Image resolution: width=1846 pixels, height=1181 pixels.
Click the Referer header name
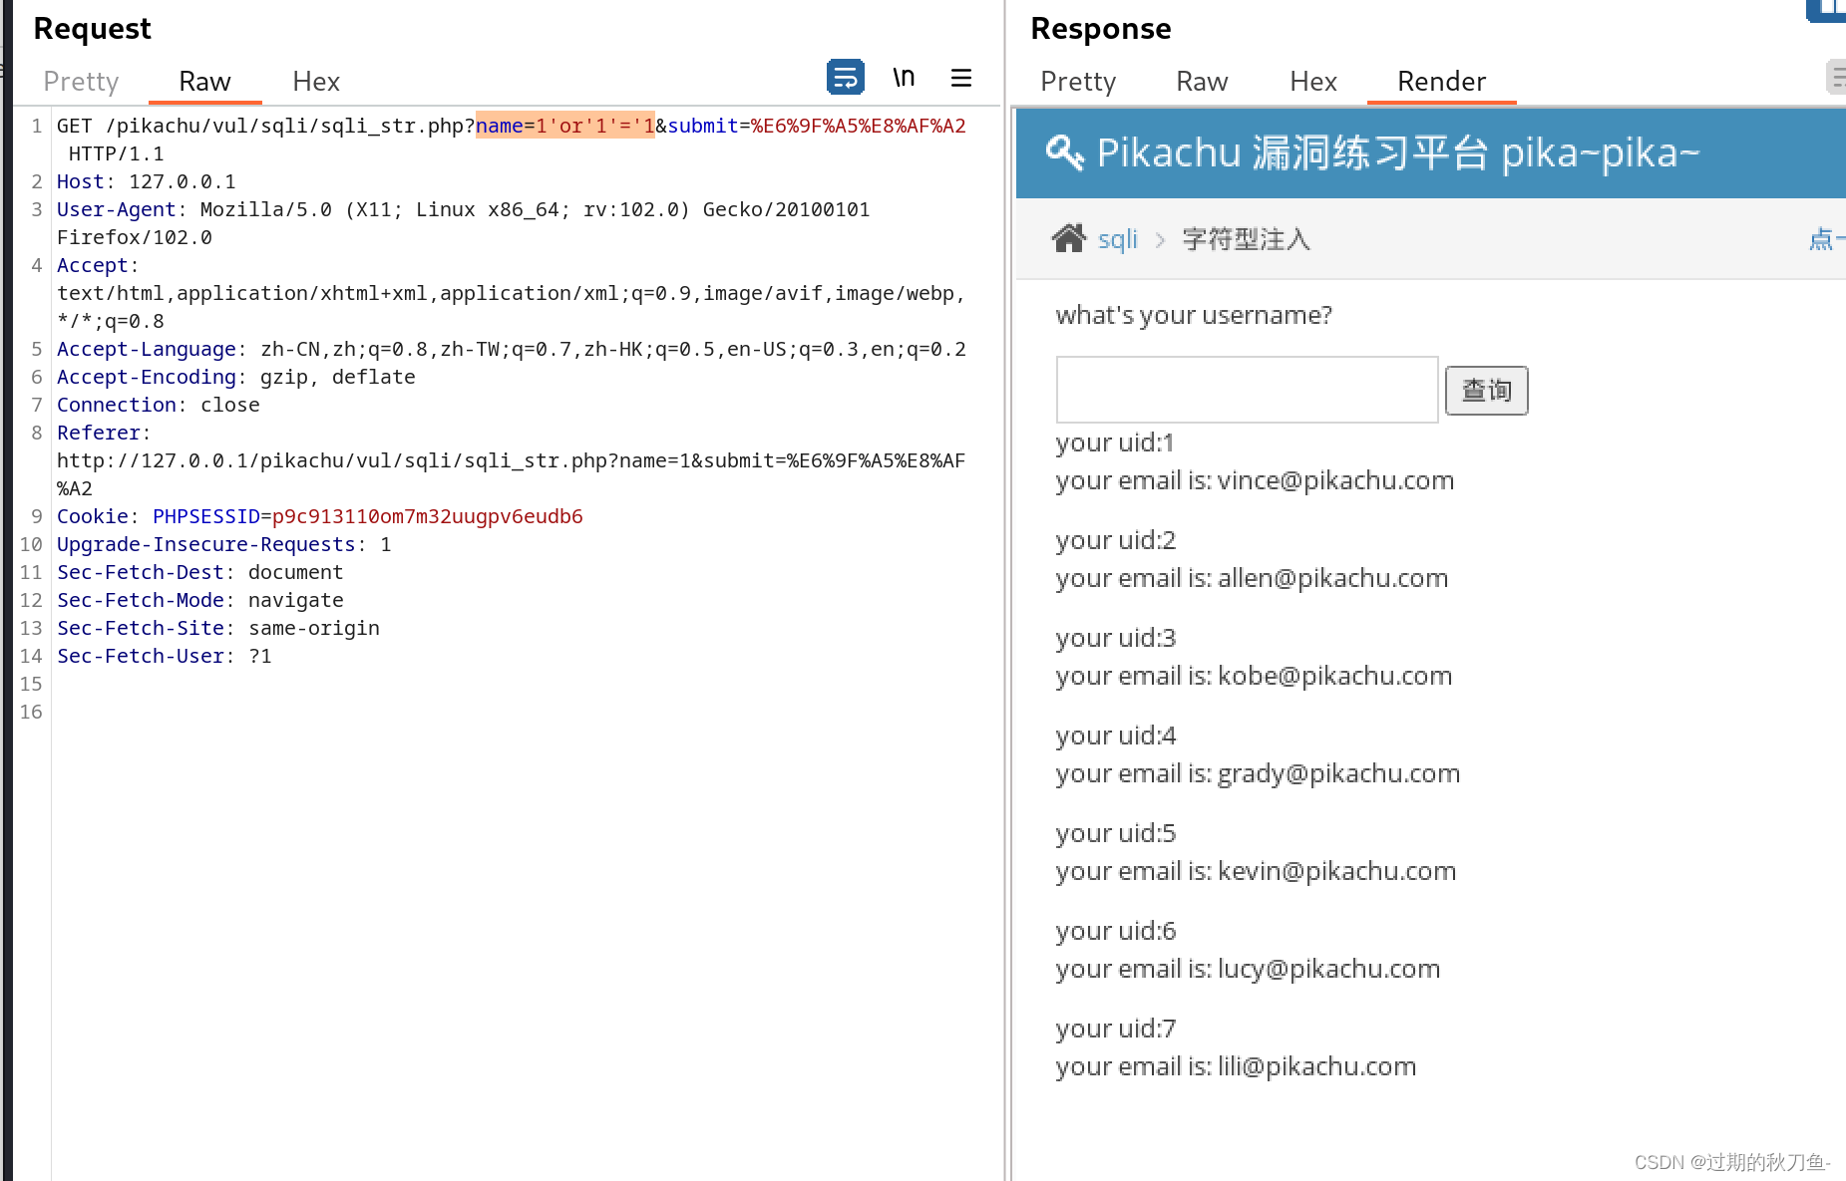(98, 433)
